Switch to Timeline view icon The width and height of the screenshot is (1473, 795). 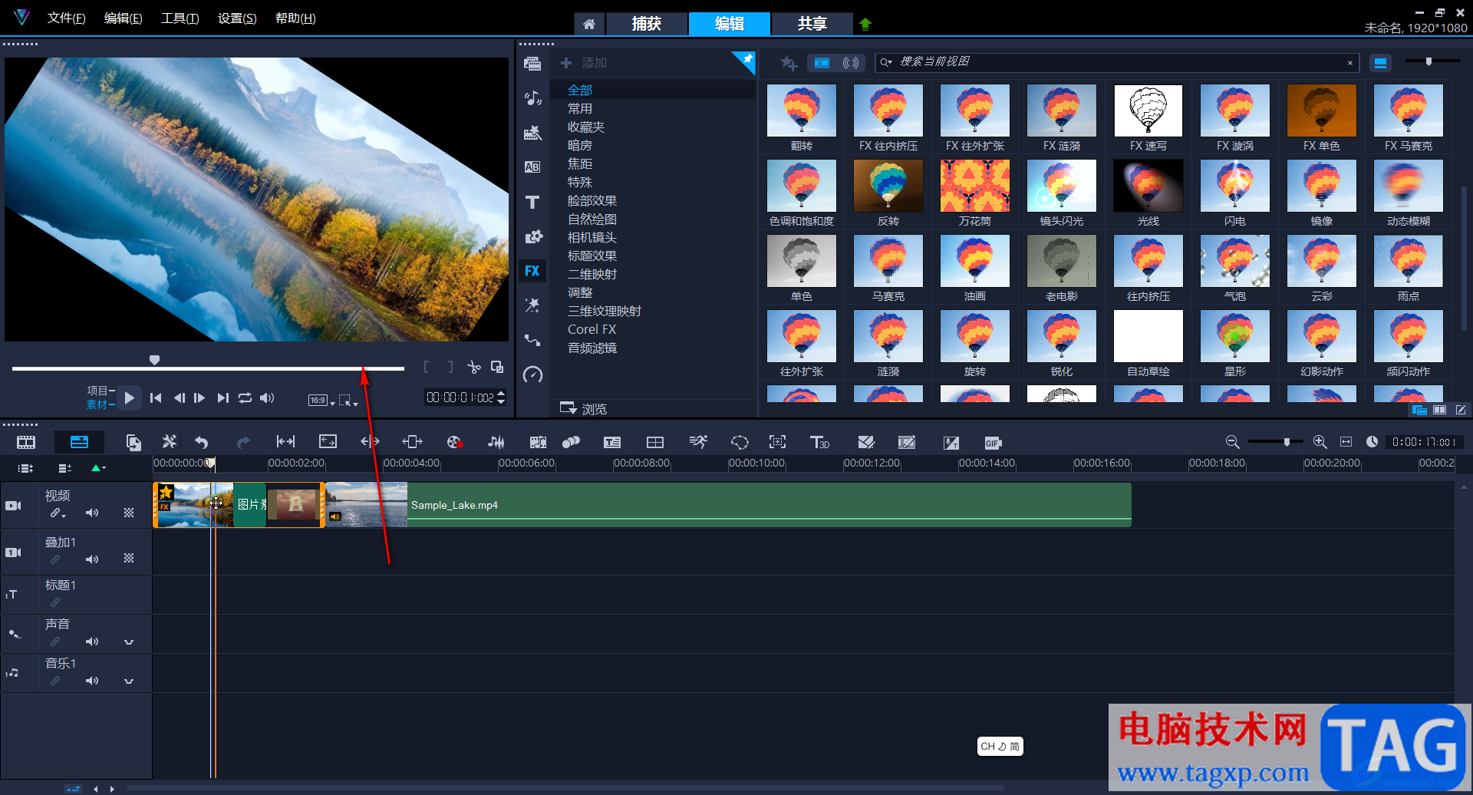point(79,442)
